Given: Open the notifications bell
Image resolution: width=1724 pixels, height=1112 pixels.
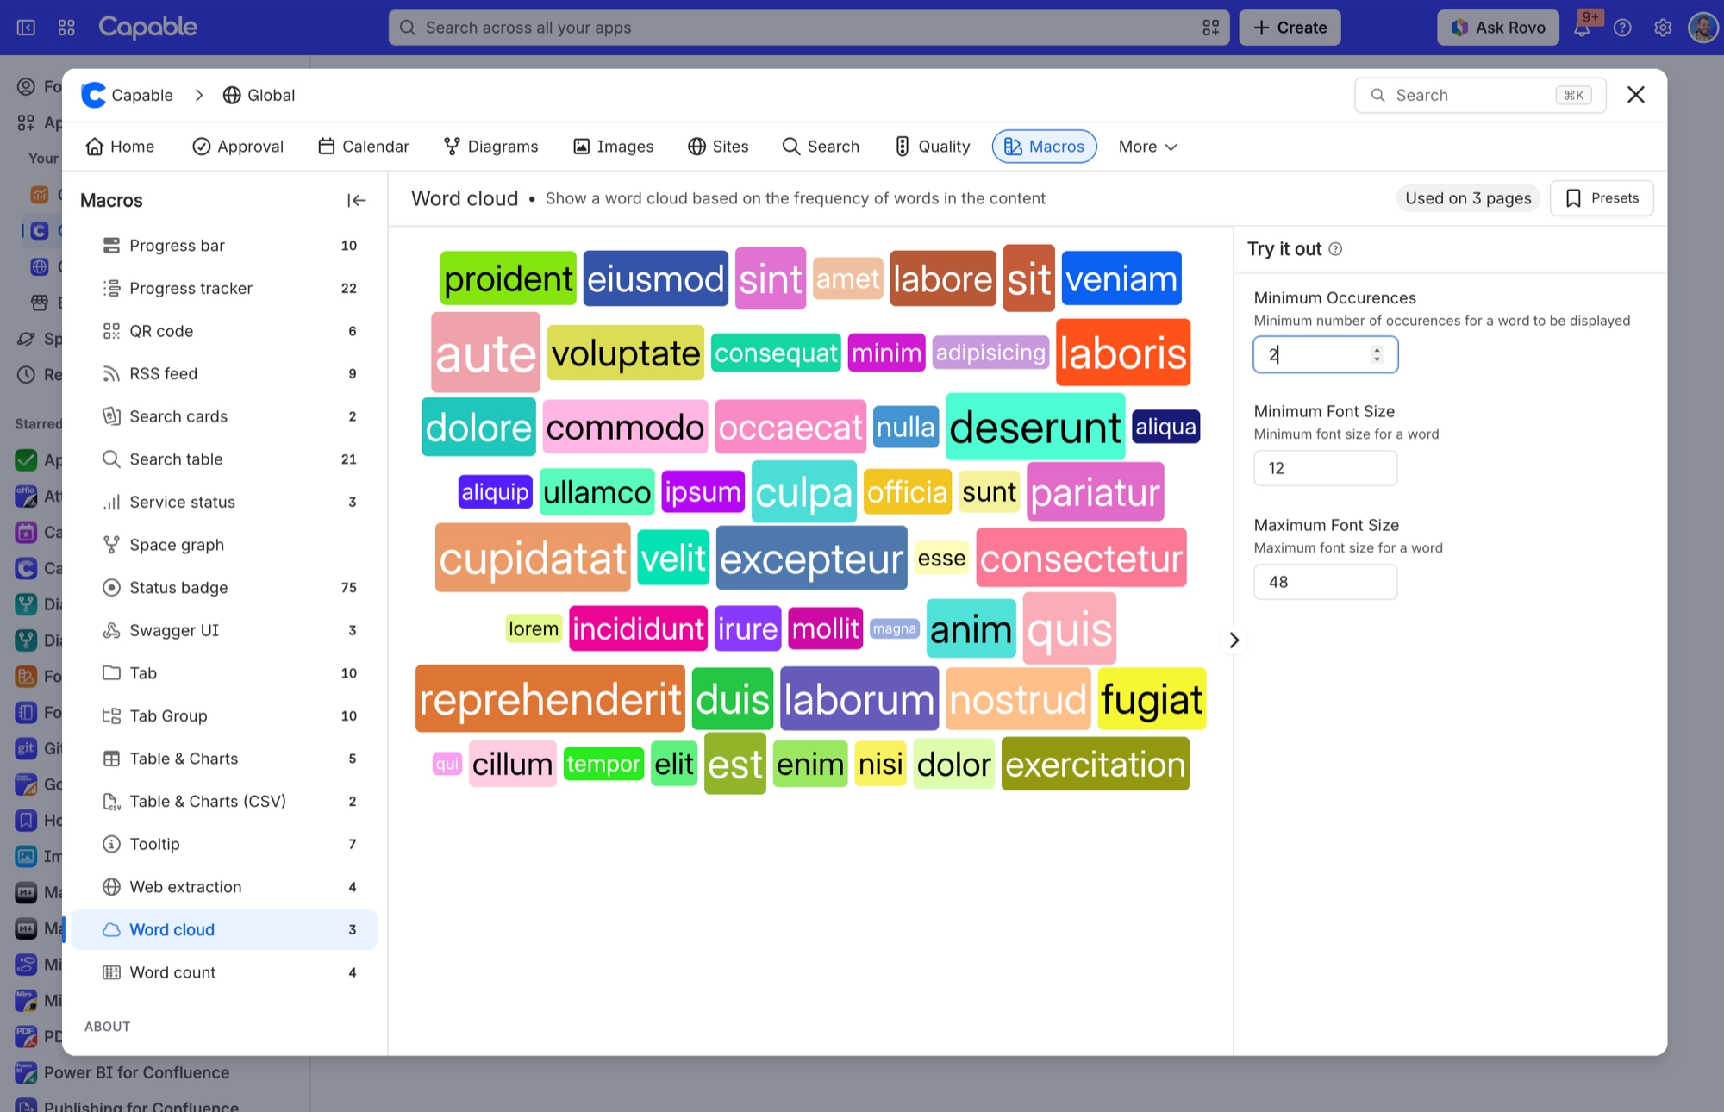Looking at the screenshot, I should tap(1582, 28).
